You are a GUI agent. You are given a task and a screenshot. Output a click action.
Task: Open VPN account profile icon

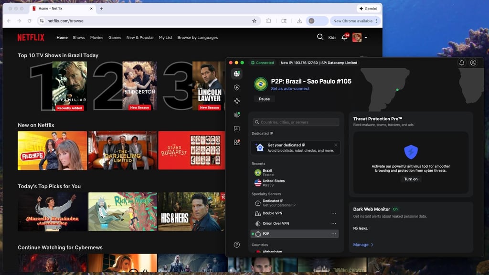[x=473, y=63]
